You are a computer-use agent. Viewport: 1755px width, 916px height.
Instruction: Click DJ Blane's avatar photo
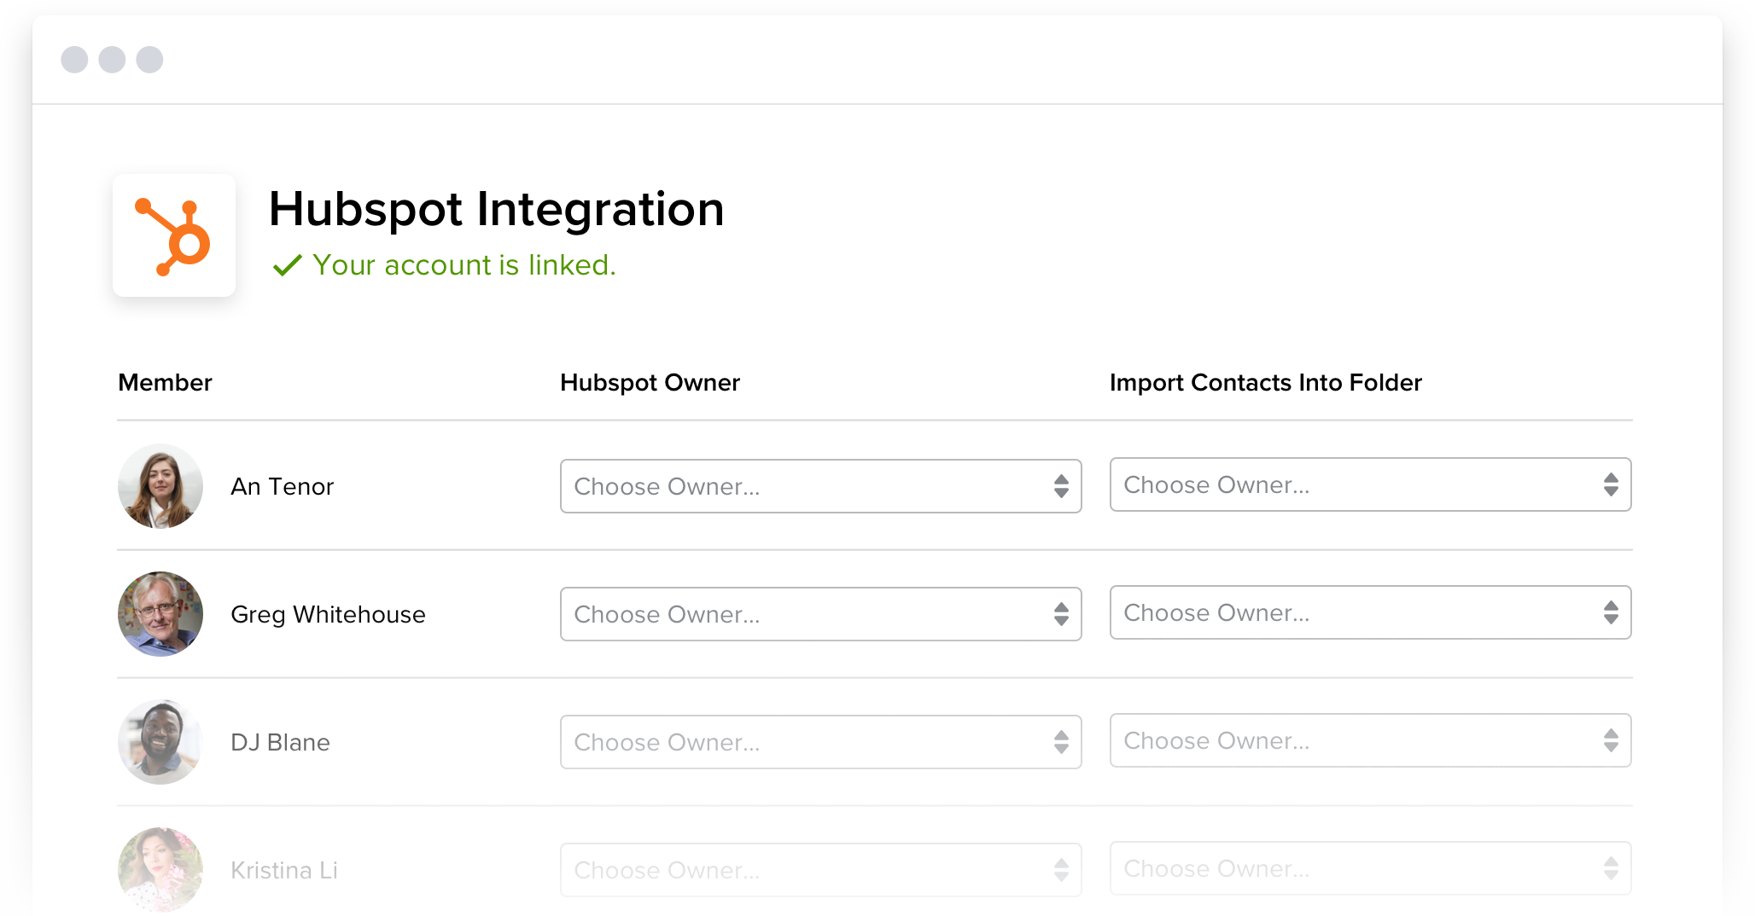(x=160, y=742)
